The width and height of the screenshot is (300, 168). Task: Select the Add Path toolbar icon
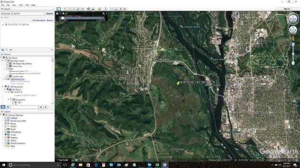74,9
